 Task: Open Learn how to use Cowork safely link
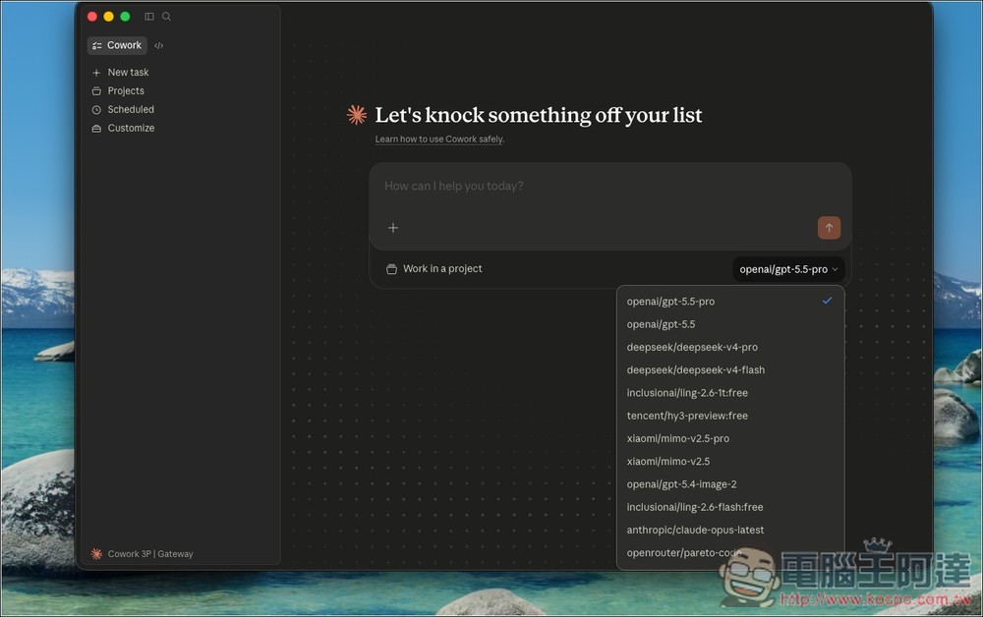point(438,140)
